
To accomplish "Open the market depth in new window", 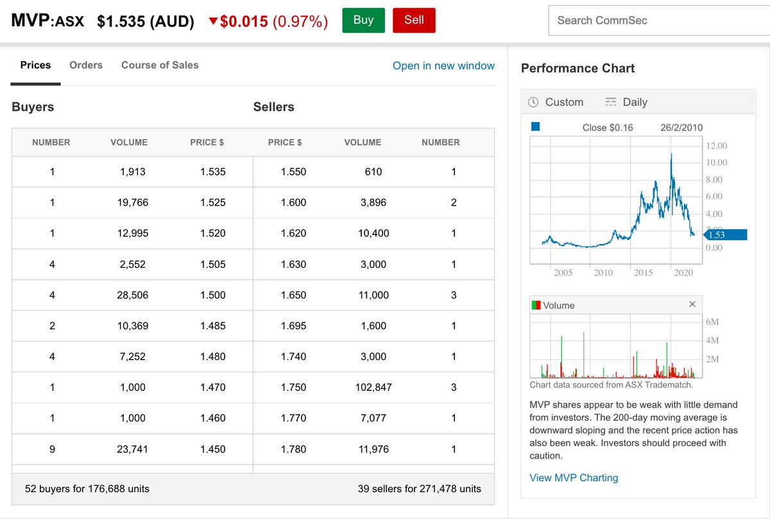I will (x=443, y=65).
